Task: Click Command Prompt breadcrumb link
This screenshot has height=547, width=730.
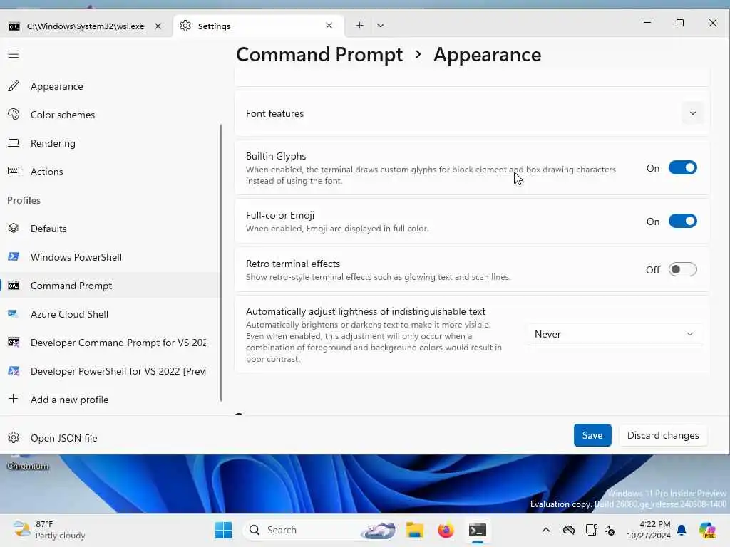Action: tap(319, 54)
